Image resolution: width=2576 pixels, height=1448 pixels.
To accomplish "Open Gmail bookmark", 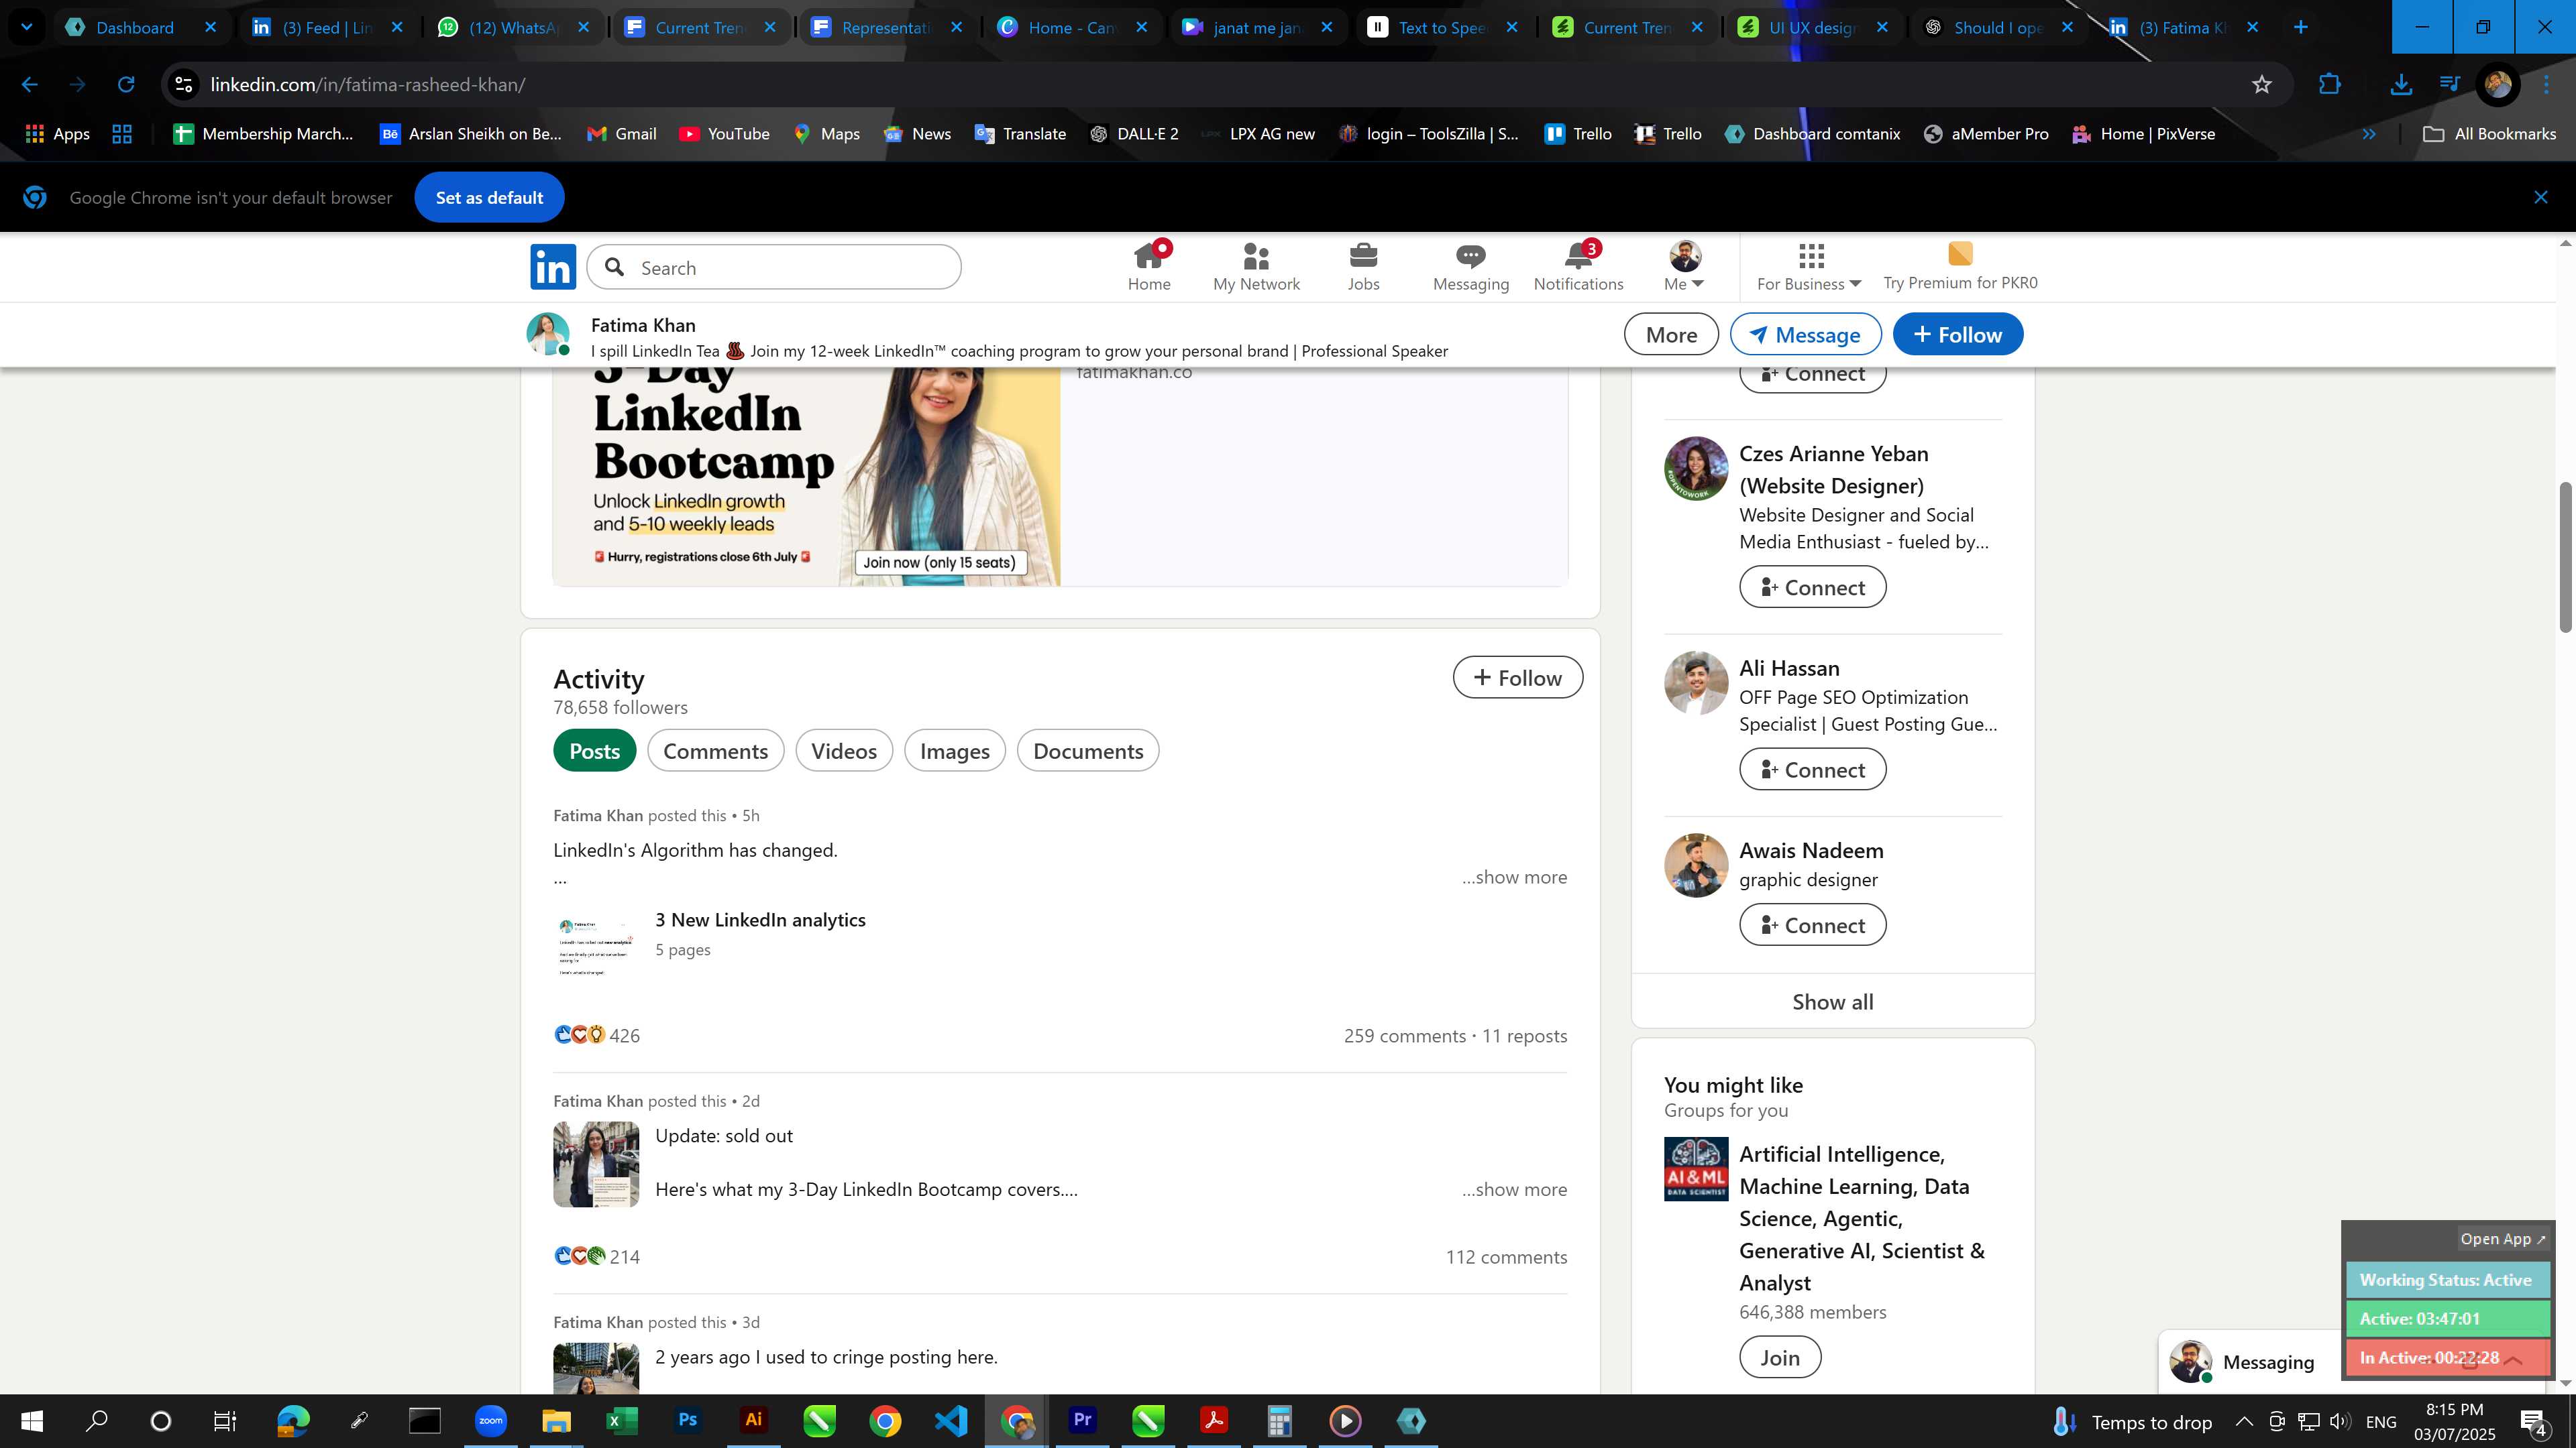I will [x=621, y=134].
